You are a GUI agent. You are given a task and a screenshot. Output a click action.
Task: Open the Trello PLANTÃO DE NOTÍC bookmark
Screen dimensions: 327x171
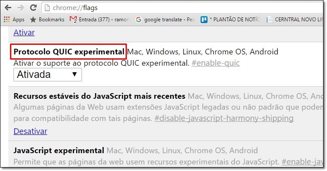point(230,20)
